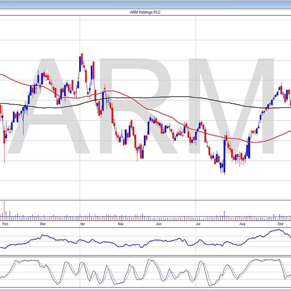291x291 pixels.
Task: Select the Sep label on the date axis
Action: 280,223
